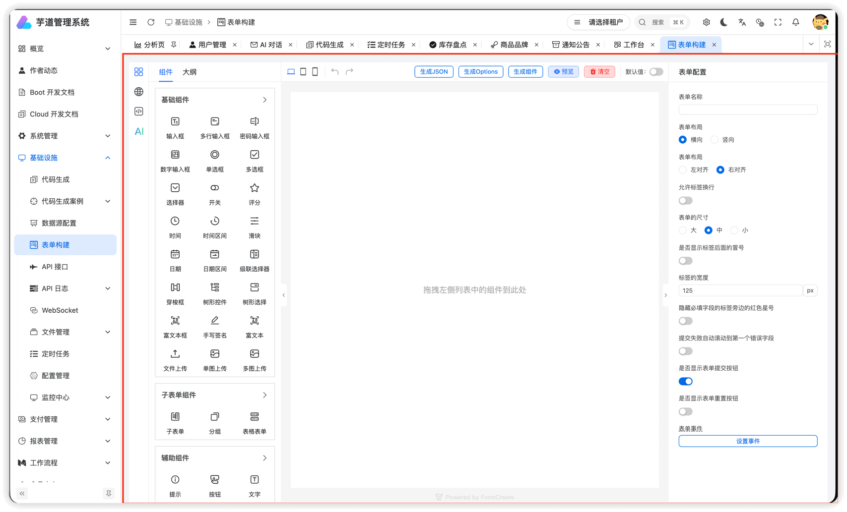Collapse the 基础组件 section chevron
Image resolution: width=847 pixels, height=512 pixels.
(265, 99)
